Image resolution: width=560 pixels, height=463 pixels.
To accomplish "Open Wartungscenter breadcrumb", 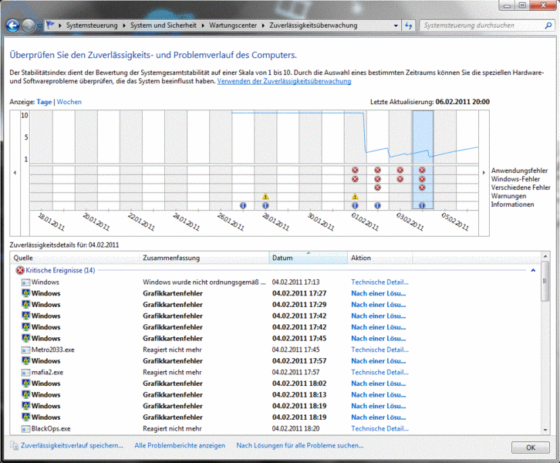I will click(233, 25).
